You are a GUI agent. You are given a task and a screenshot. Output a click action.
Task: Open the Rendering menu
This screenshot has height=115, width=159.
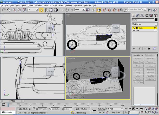coord(68,5)
